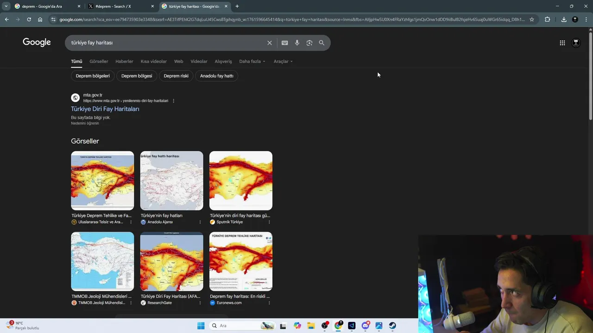Open TMMOB Jeoloji map thumbnail
Image resolution: width=593 pixels, height=333 pixels.
tap(102, 261)
